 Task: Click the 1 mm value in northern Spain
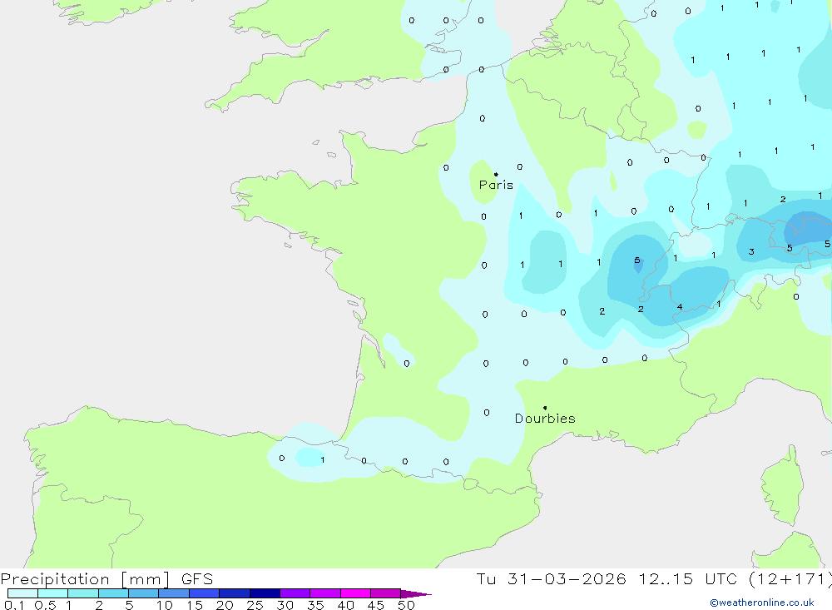pos(323,459)
